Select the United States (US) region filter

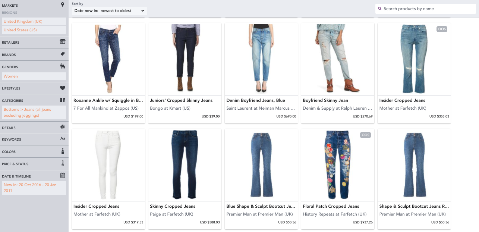click(34, 30)
